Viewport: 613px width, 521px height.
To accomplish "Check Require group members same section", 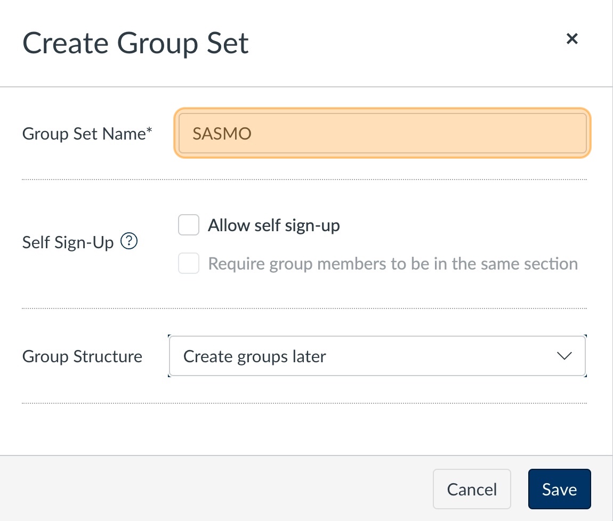I will (x=188, y=263).
